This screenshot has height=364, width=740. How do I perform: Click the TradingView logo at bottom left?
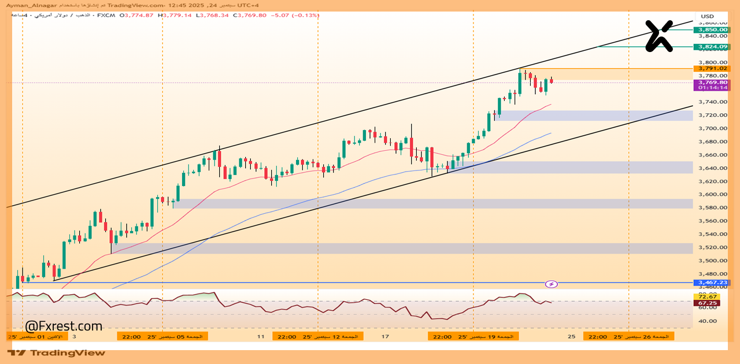click(57, 352)
